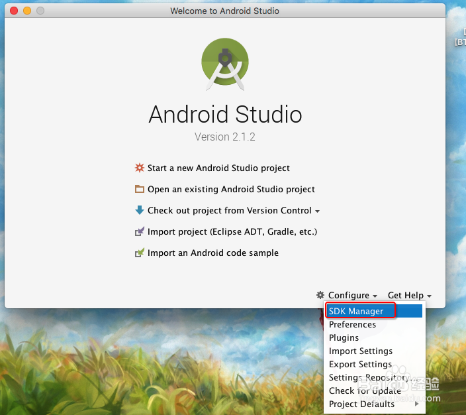Select SDK Manager from Configure menu
The height and width of the screenshot is (415, 466).
click(375, 311)
